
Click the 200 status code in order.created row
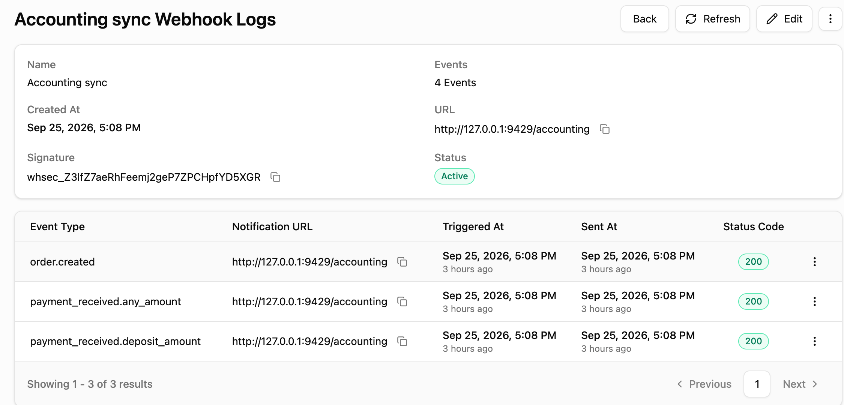[753, 262]
